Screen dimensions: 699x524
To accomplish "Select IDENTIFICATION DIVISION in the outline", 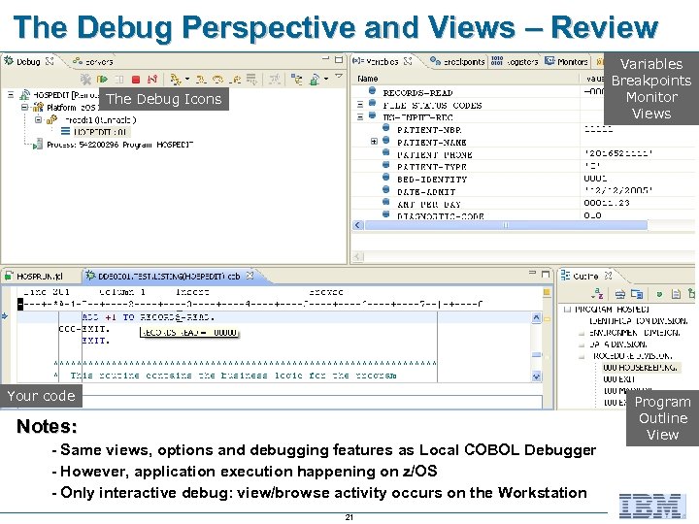I will tap(638, 321).
